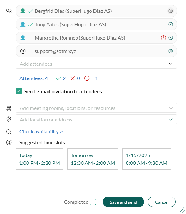Open the meeting rooms and resources dropdown
The width and height of the screenshot is (186, 214).
click(x=170, y=108)
